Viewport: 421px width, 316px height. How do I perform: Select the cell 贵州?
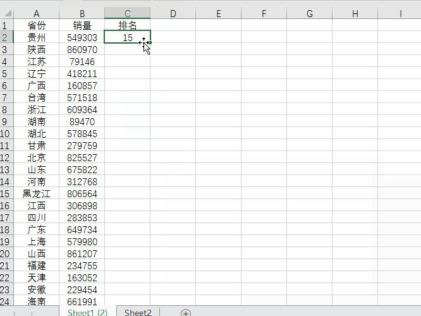click(37, 37)
